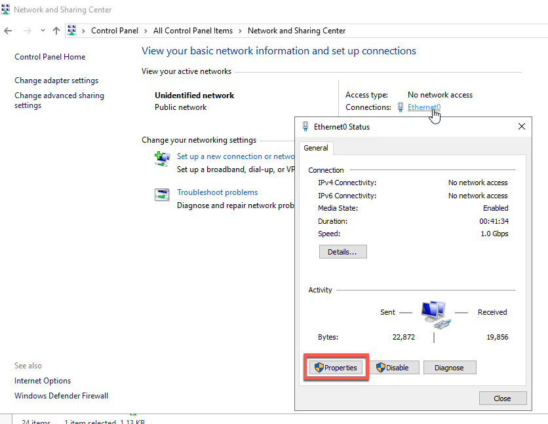Click the Ethernet0 Status title bar icon
This screenshot has width=548, height=424.
pyautogui.click(x=305, y=126)
